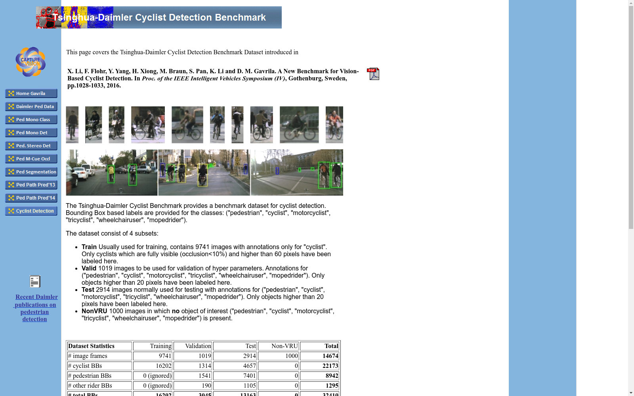
Task: Click the '# pedestrian BBs' row label
Action: [99, 376]
